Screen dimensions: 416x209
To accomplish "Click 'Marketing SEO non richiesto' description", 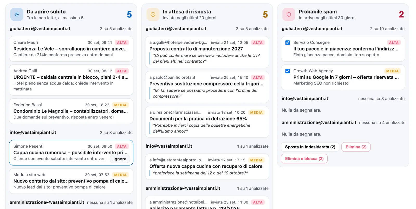I will tap(321, 83).
